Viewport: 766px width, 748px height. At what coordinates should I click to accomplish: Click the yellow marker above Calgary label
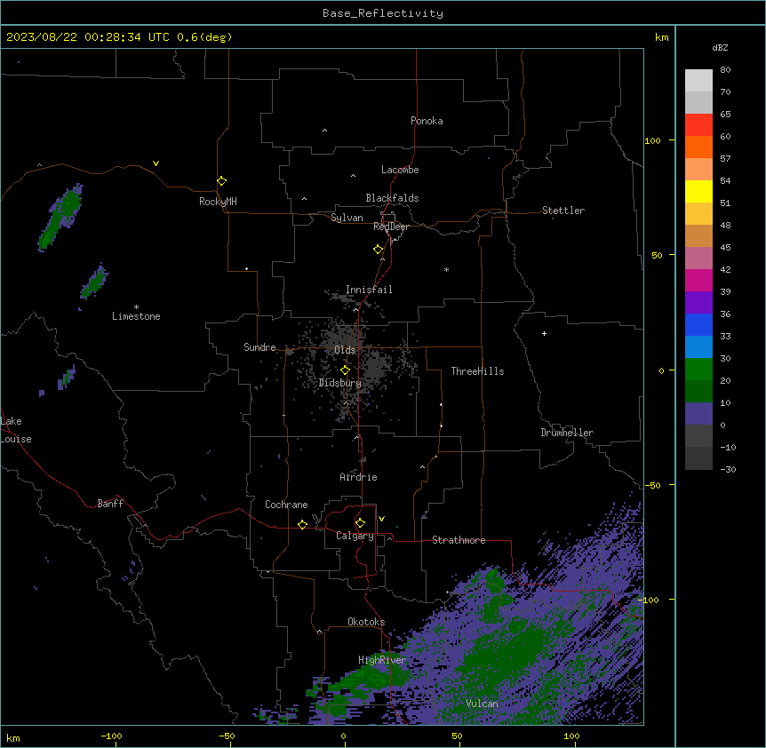pyautogui.click(x=360, y=523)
